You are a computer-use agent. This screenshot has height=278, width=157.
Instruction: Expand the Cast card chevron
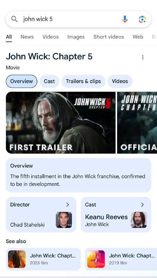pos(142,205)
